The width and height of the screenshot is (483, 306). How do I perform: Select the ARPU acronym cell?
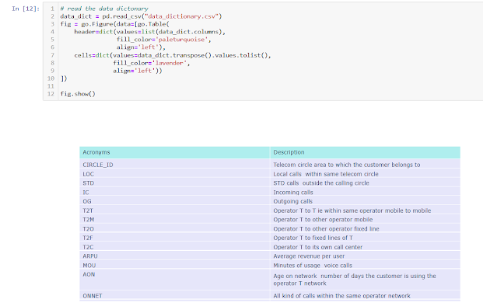(175, 256)
